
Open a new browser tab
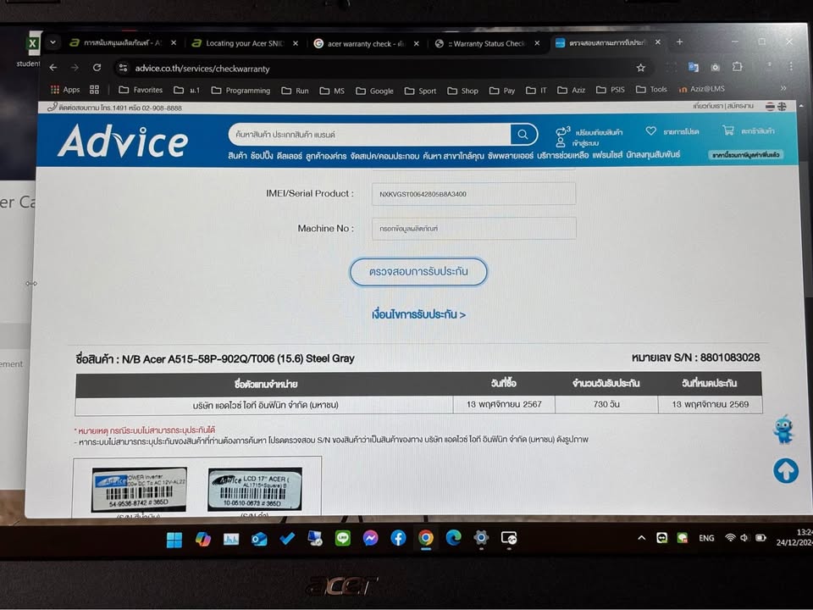point(679,42)
